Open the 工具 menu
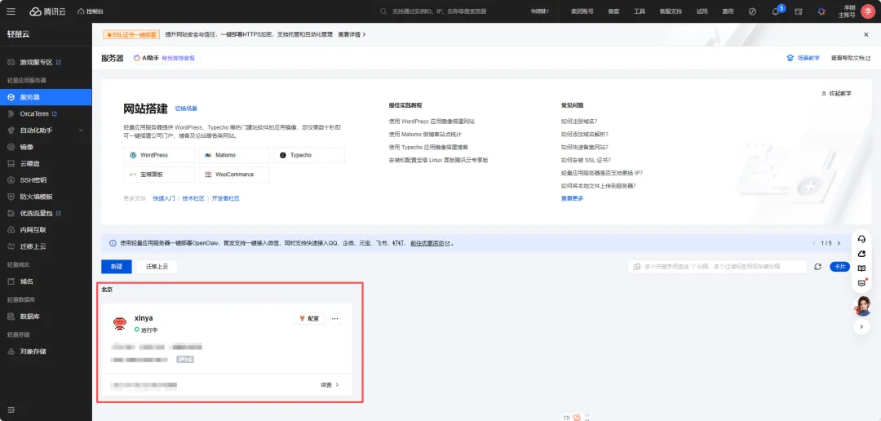The image size is (881, 421). click(x=640, y=11)
